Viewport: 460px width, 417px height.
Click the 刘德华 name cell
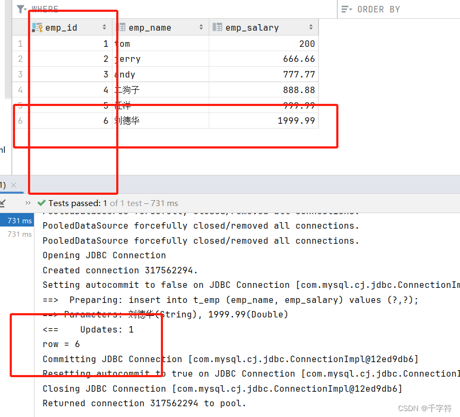coord(160,121)
